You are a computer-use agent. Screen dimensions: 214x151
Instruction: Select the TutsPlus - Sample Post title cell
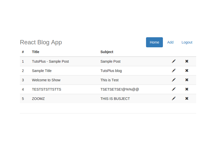(50, 61)
